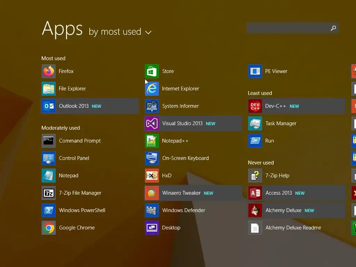Click the On-Screen Keyboard icon
Screen dimensions: 356x267
(x=152, y=158)
